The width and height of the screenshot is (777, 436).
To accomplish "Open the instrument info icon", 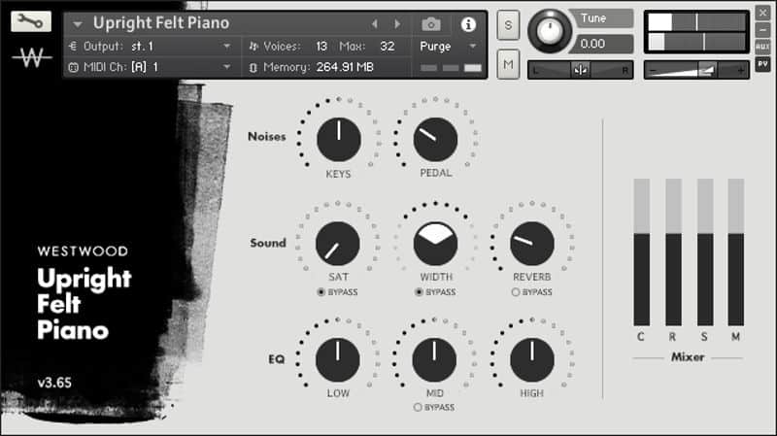I will coord(468,24).
